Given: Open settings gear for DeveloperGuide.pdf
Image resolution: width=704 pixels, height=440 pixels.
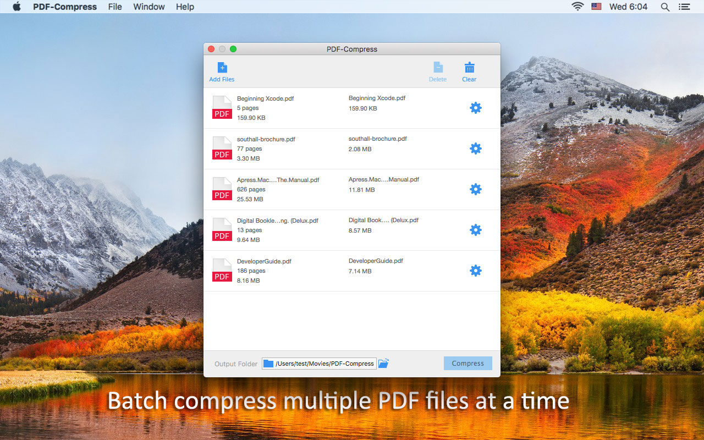Looking at the screenshot, I should pos(476,271).
